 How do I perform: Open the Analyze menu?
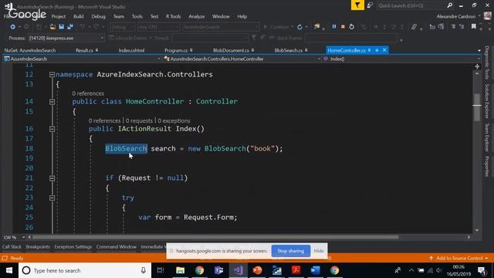[x=197, y=16]
